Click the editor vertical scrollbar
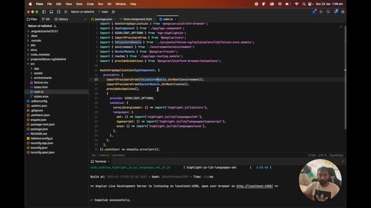 point(345,77)
